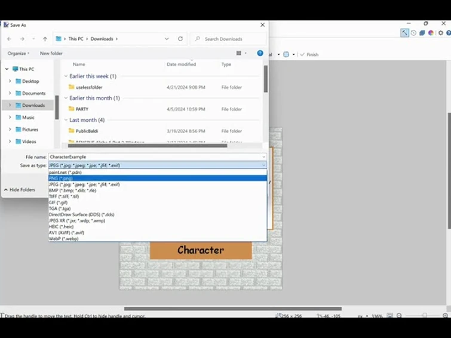This screenshot has height=338, width=451.
Task: Toggle the Layers window in paint.net
Action: click(422, 33)
